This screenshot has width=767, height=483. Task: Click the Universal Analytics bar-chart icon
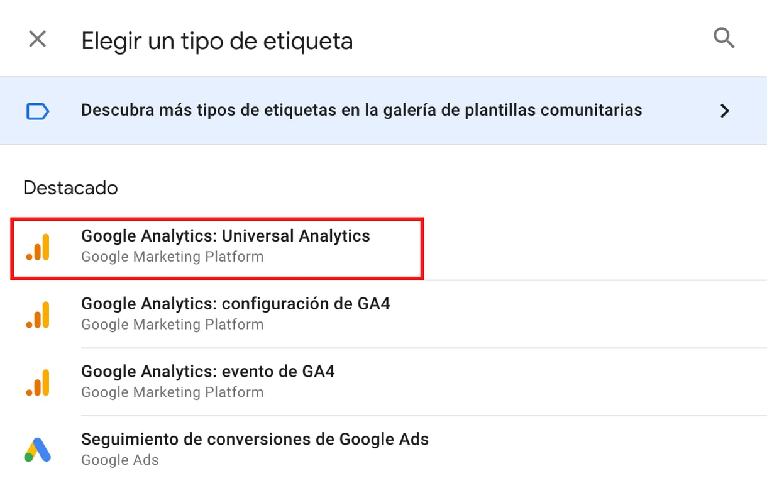click(x=38, y=247)
